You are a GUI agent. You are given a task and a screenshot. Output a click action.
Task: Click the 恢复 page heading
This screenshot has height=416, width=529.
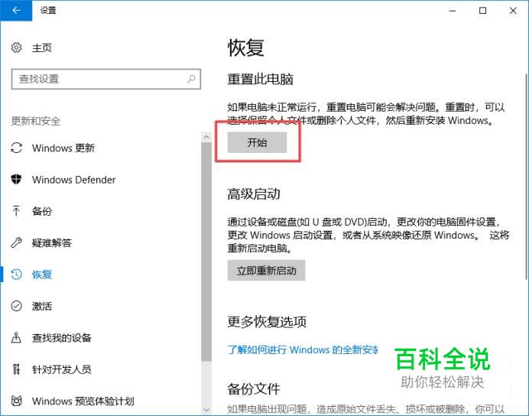(x=245, y=47)
